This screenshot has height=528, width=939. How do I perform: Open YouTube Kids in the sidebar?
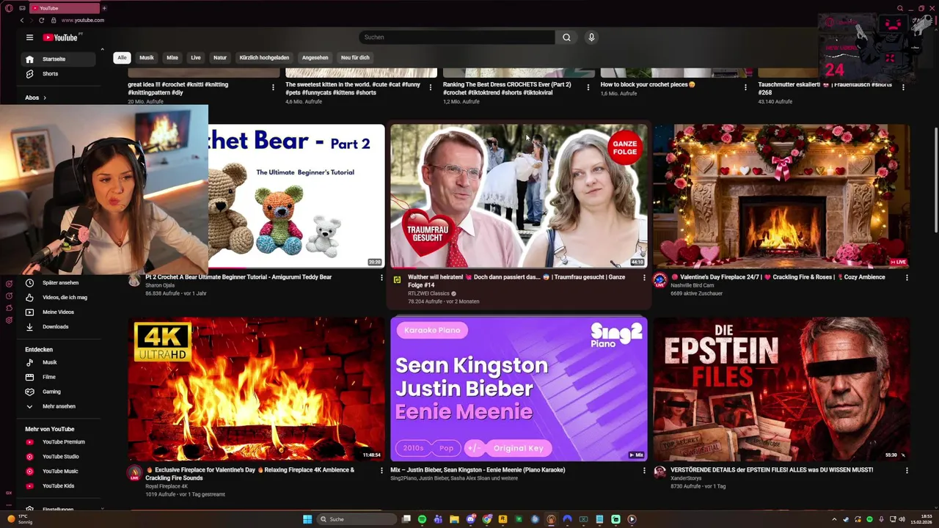point(58,485)
